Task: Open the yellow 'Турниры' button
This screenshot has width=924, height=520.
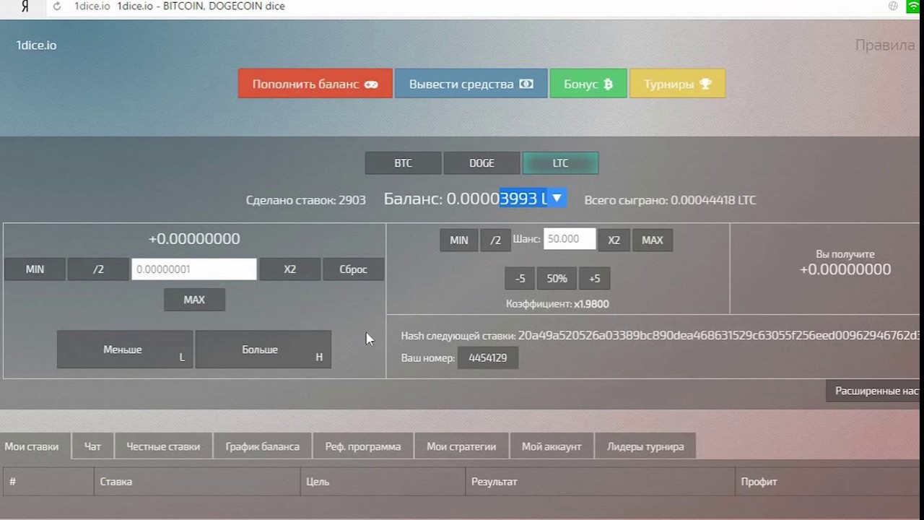Action: [677, 84]
